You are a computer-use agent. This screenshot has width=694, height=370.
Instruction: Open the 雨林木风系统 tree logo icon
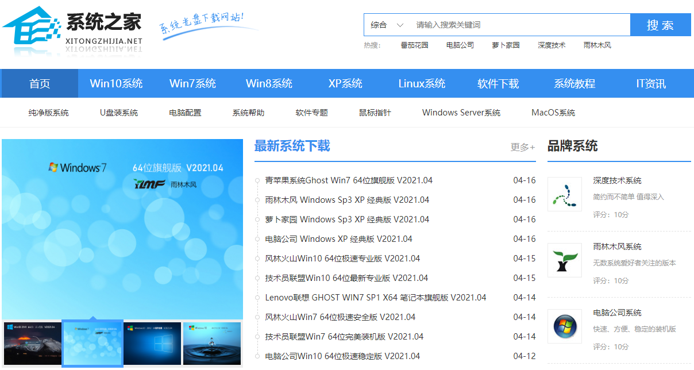(564, 260)
